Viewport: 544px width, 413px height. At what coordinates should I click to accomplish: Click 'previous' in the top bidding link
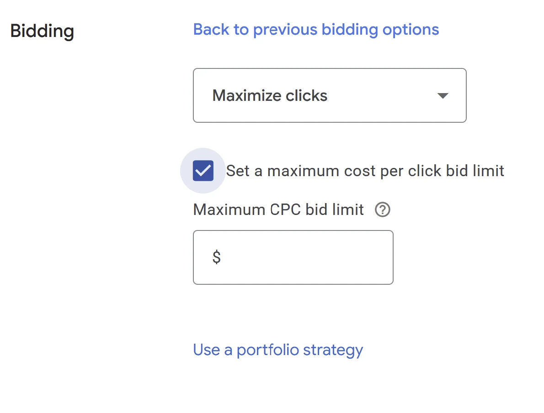point(285,30)
